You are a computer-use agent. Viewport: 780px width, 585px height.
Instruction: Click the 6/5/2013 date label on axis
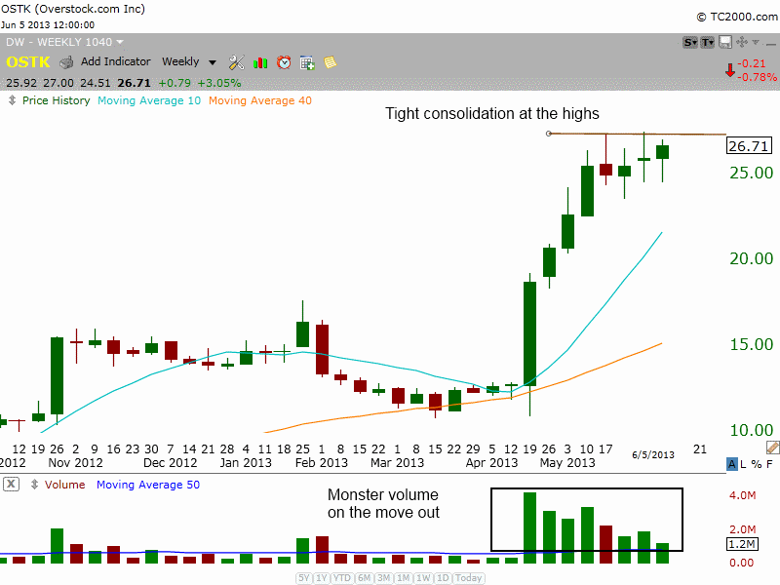point(652,454)
